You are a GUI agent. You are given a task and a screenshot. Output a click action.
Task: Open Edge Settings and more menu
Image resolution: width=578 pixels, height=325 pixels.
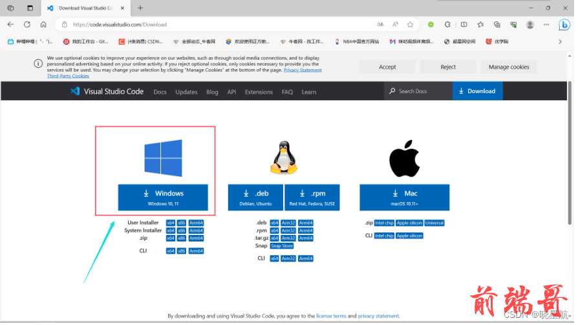pyautogui.click(x=546, y=25)
